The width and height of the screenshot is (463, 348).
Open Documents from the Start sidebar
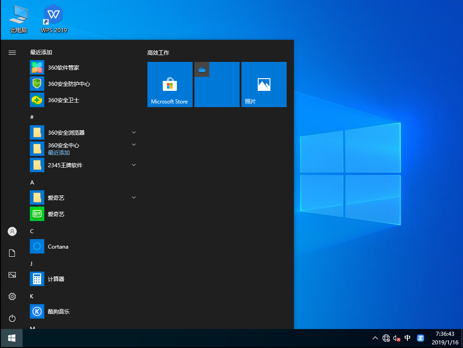(x=12, y=253)
